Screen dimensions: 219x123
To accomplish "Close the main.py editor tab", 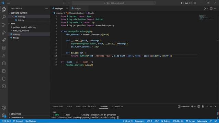I will tap(67, 9).
